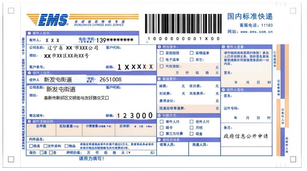This screenshot has width=307, height=171.
Task: Click the sender phone 139********
Action: point(115,40)
